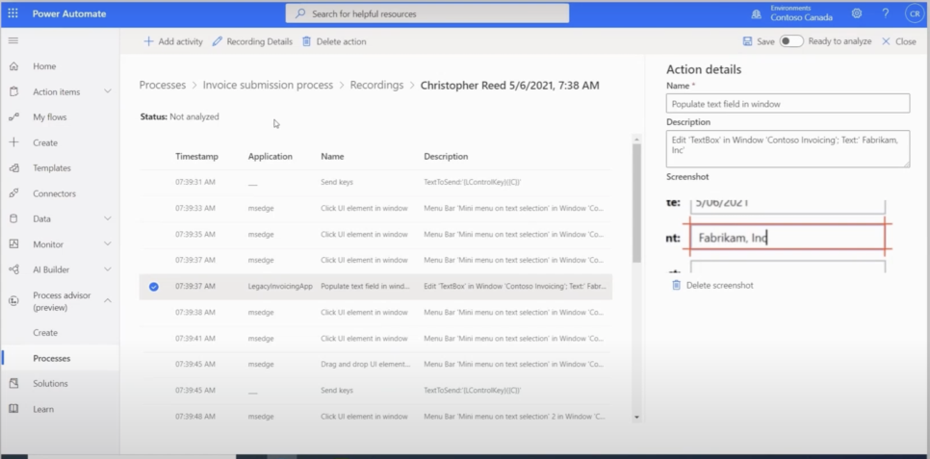930x459 pixels.
Task: Click Recordings breadcrumb link
Action: click(376, 86)
